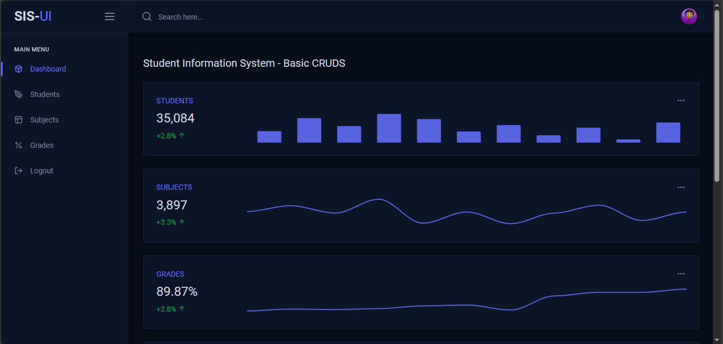
Task: Click the page vertical scrollbar thumb
Action: 717,95
